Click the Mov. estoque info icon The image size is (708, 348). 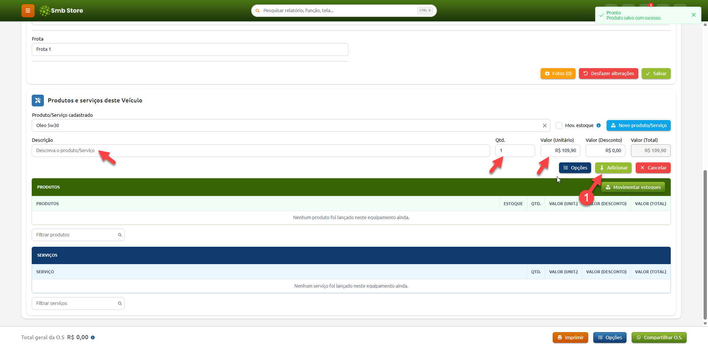click(x=598, y=126)
